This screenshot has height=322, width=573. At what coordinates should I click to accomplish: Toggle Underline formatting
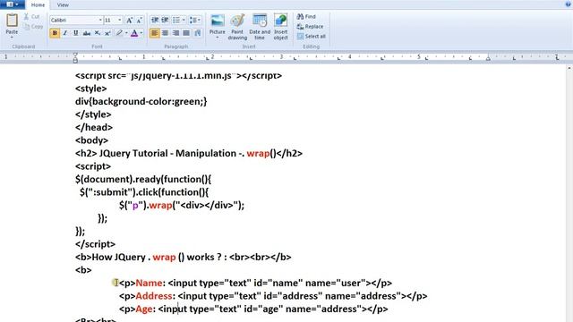click(x=75, y=33)
